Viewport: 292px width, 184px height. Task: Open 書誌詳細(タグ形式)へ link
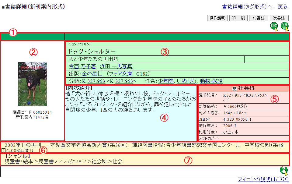pyautogui.click(x=247, y=7)
